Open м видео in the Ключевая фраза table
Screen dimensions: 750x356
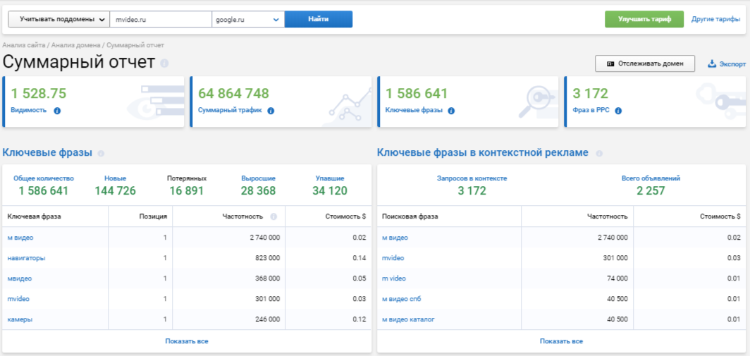pyautogui.click(x=20, y=238)
